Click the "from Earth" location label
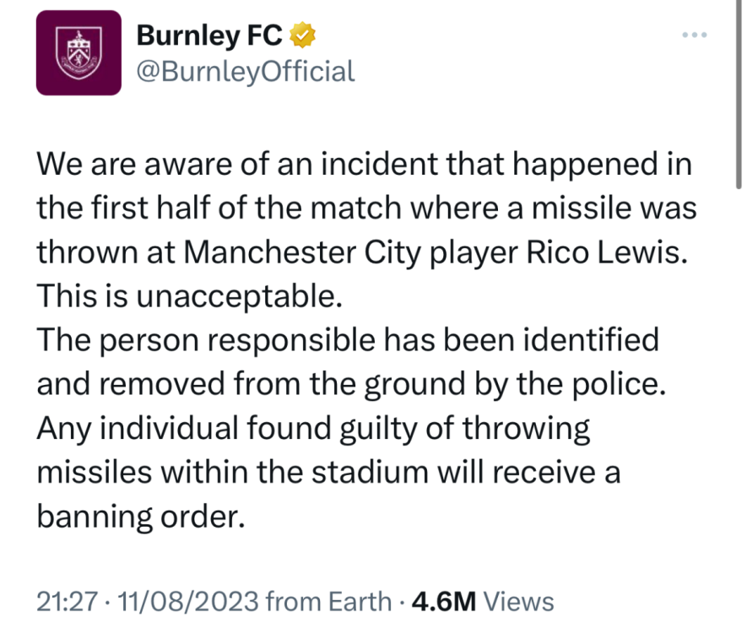This screenshot has height=633, width=747. (x=328, y=602)
